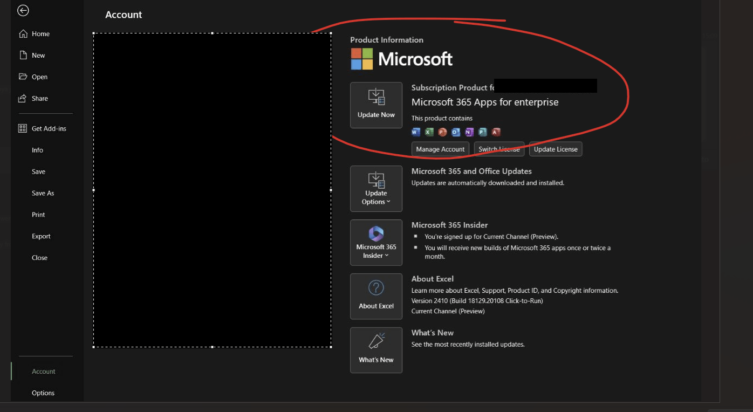The image size is (753, 412).
Task: Click the Manage Account button
Action: [x=440, y=149]
